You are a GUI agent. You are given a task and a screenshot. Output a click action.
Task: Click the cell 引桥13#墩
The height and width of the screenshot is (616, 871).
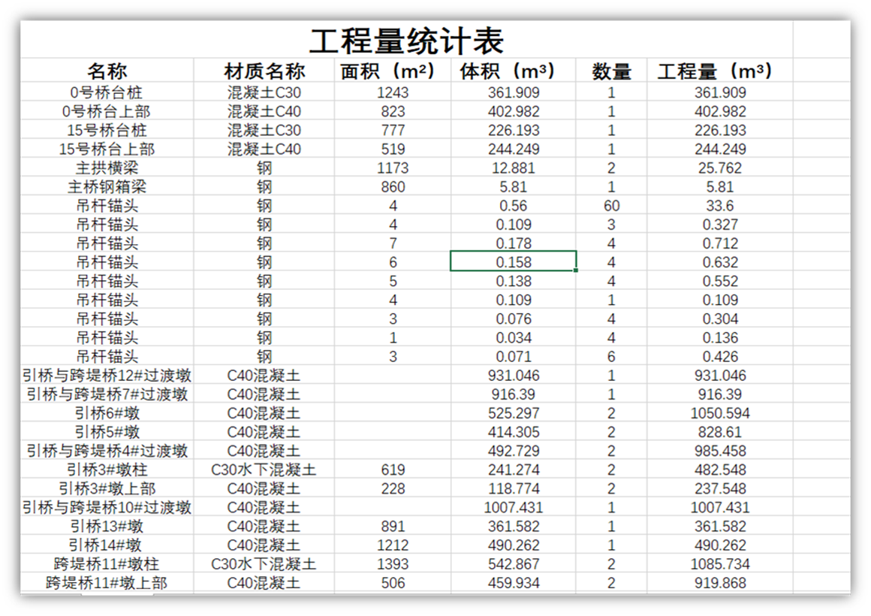(x=107, y=527)
